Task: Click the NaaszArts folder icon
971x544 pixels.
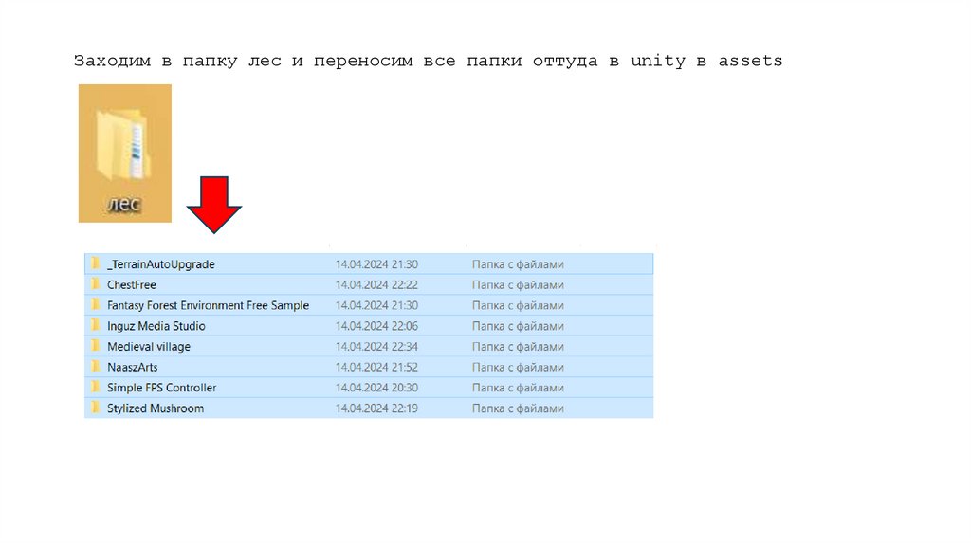Action: (x=96, y=367)
